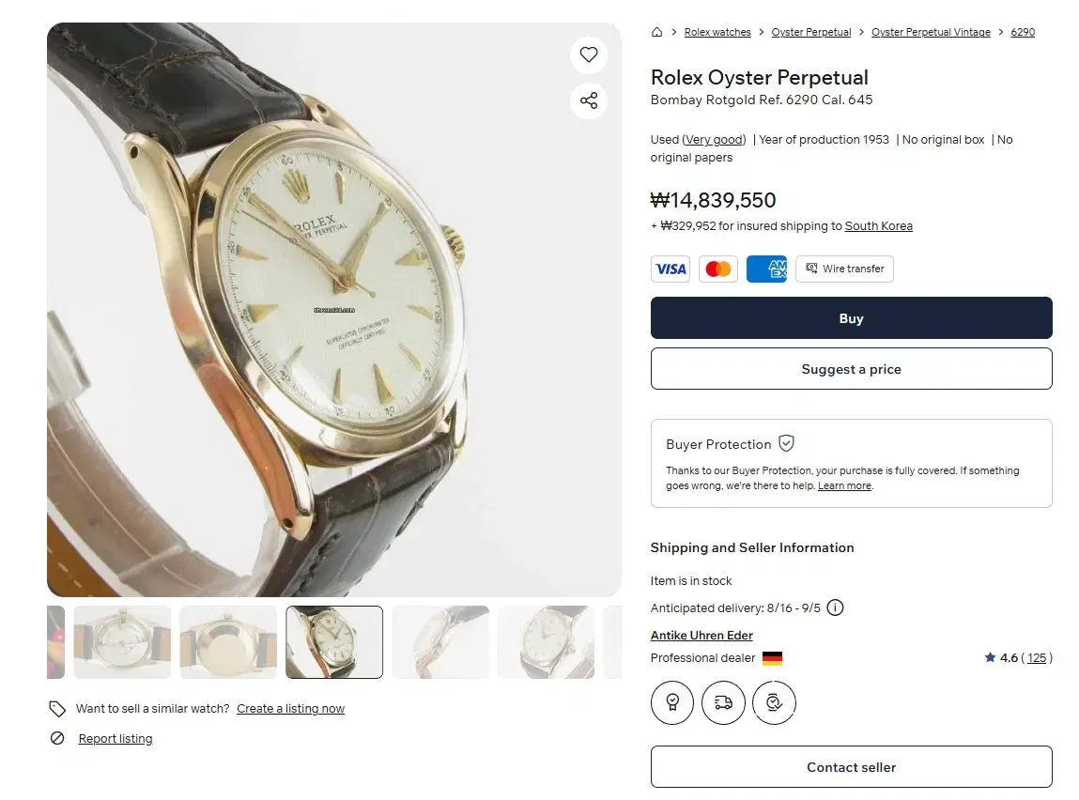The height and width of the screenshot is (800, 1079).
Task: Open delivery info circle icon
Action: [x=835, y=608]
